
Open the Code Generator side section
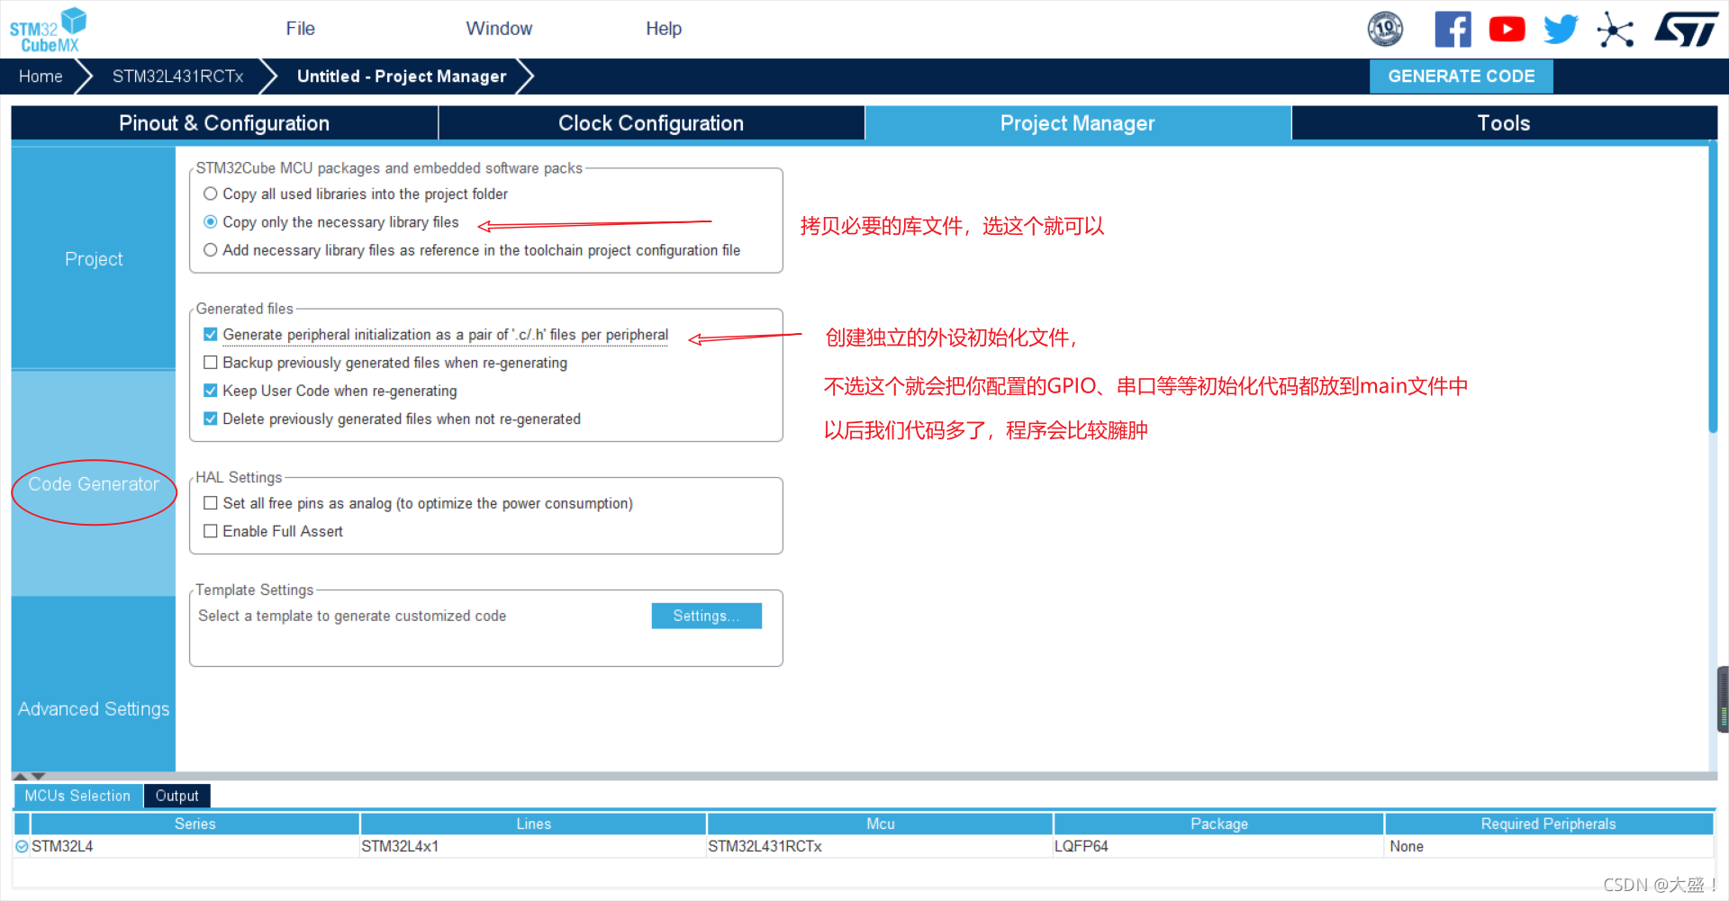[x=94, y=483]
